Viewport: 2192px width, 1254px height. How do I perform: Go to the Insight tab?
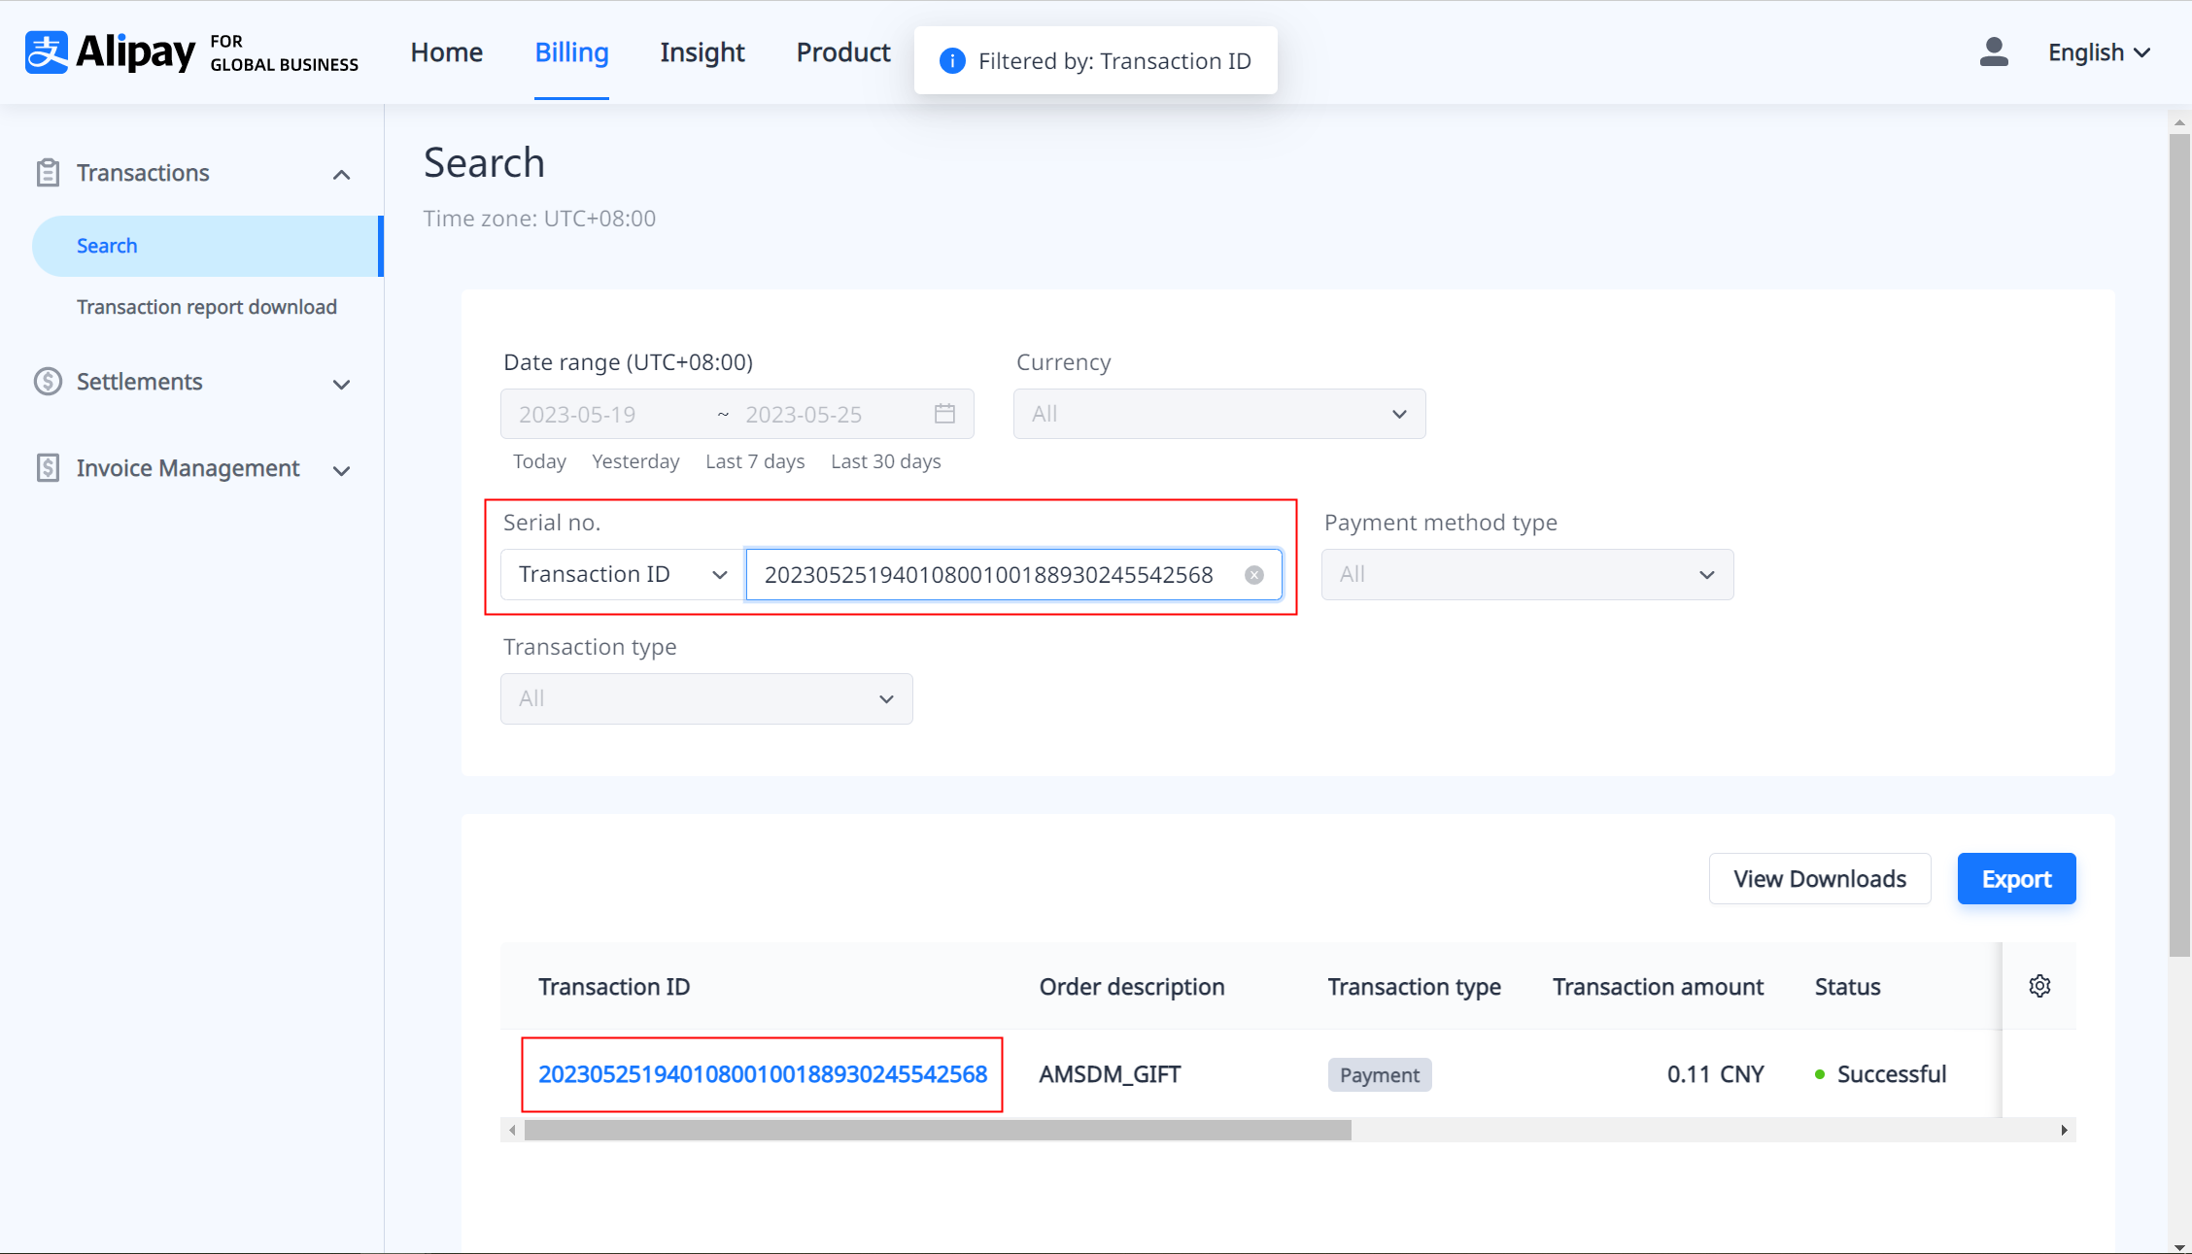point(702,52)
